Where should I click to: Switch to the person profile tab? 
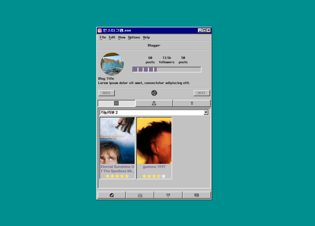(x=154, y=103)
